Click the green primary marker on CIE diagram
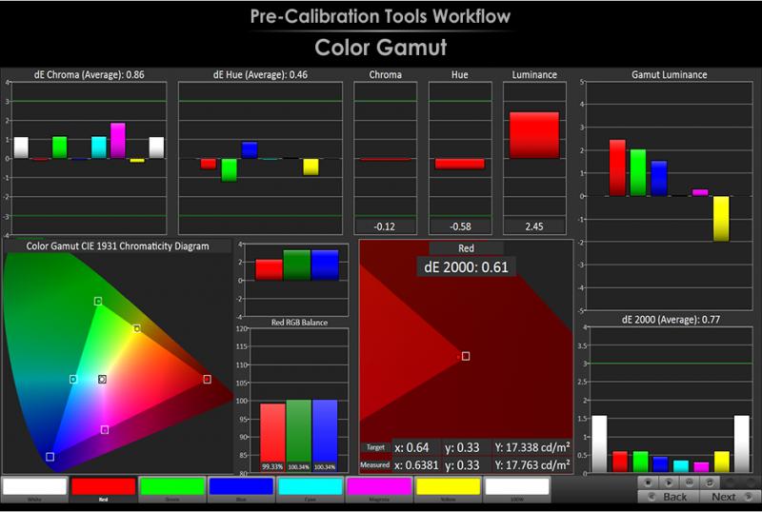This screenshot has width=762, height=512. [98, 301]
